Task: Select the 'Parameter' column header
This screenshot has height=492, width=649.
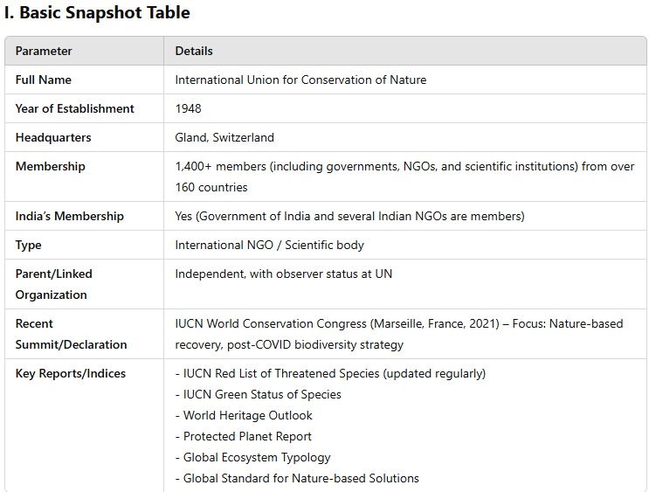Action: point(44,51)
